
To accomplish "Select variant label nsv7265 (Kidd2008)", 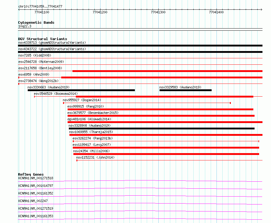I will pyautogui.click(x=35, y=55).
